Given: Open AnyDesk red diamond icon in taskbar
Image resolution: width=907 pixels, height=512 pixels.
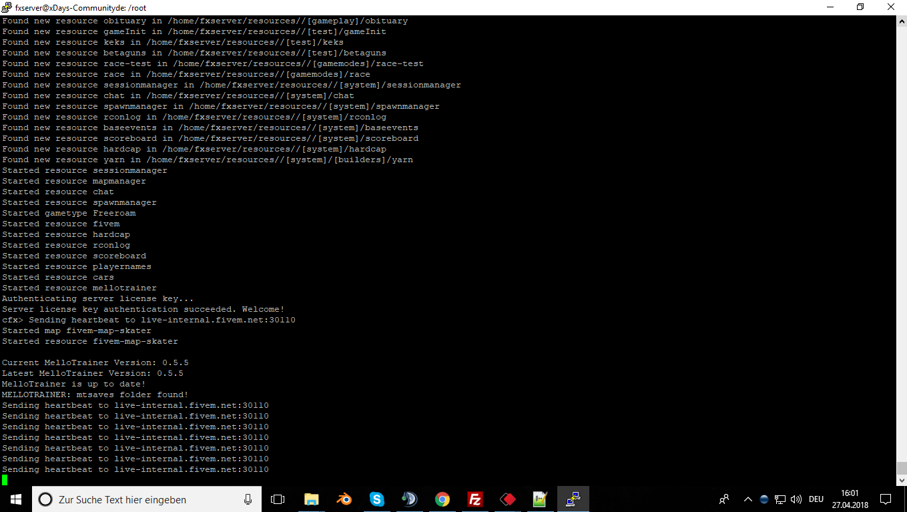Looking at the screenshot, I should click(508, 499).
